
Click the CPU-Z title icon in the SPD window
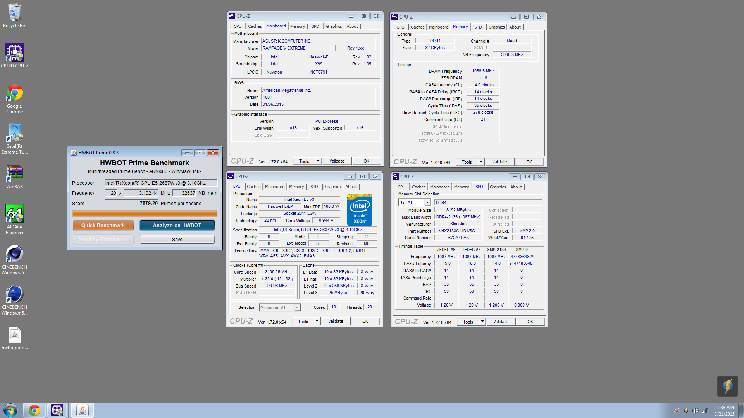pyautogui.click(x=396, y=176)
